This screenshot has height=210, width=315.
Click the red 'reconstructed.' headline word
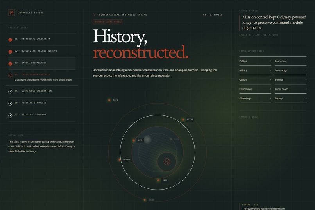(140, 52)
